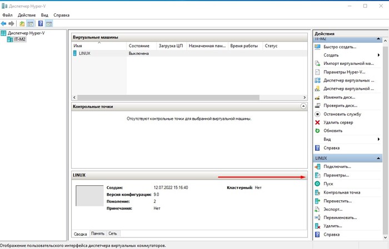Click the green Обновить refresh icon
This screenshot has height=249, width=389.
(317, 131)
